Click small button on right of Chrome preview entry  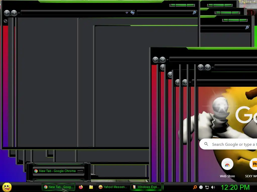pos(80,171)
